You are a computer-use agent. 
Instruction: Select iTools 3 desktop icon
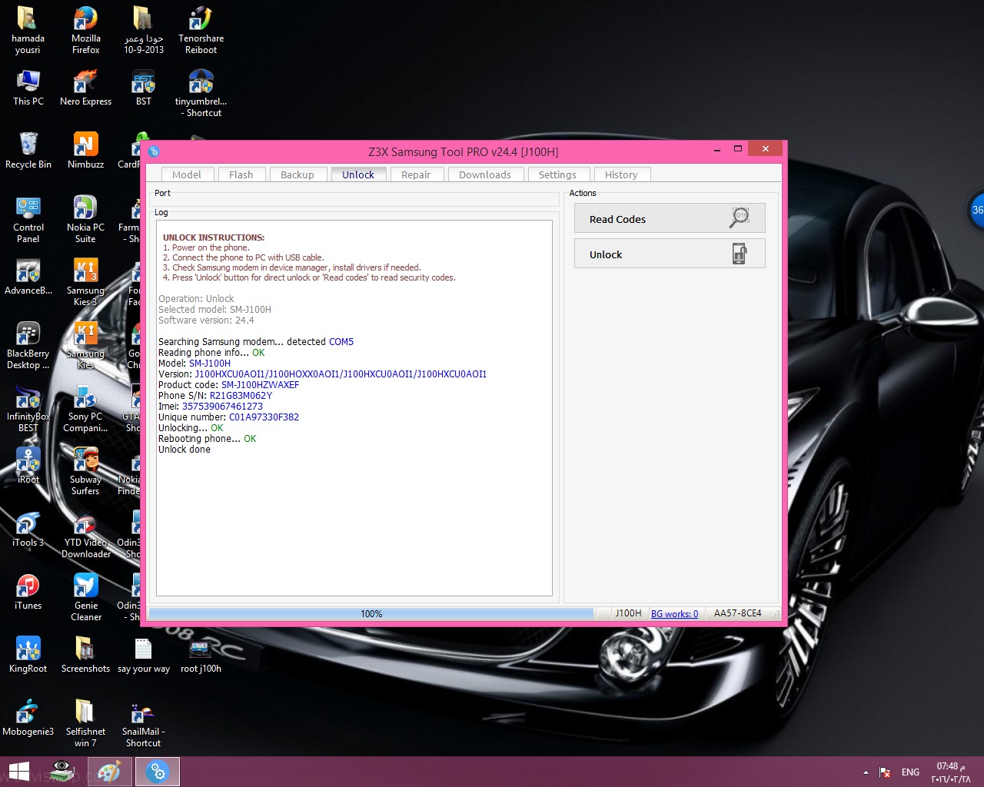(28, 529)
